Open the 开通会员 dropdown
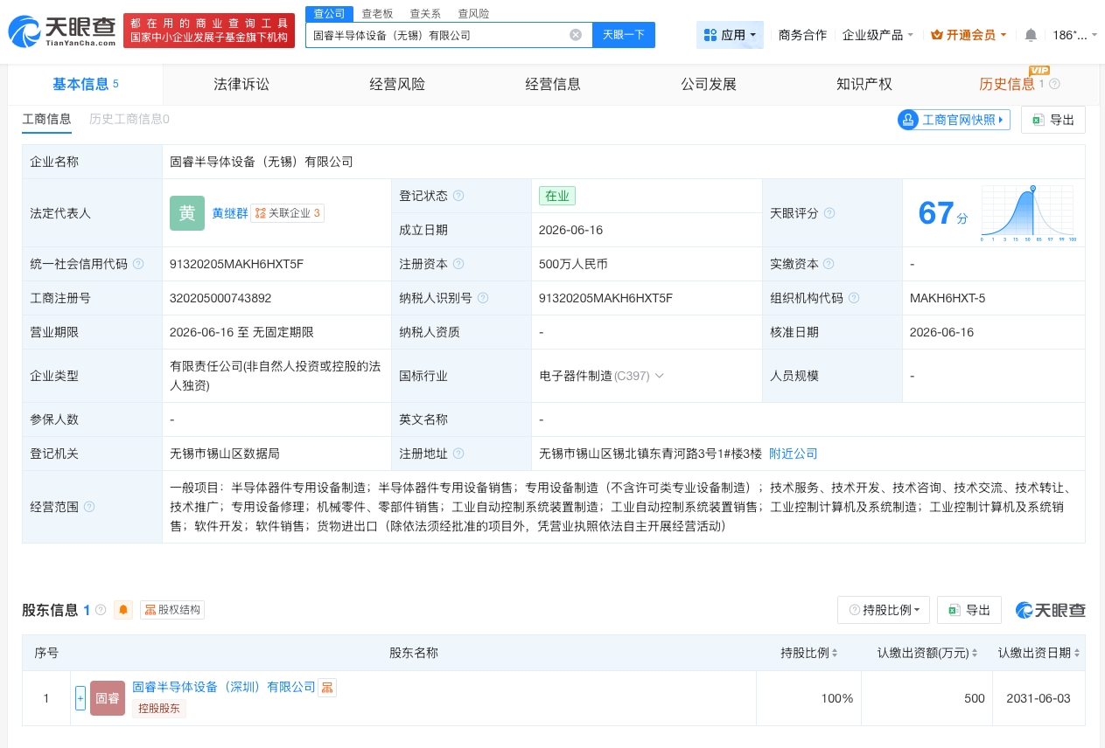The image size is (1105, 748). coord(969,35)
